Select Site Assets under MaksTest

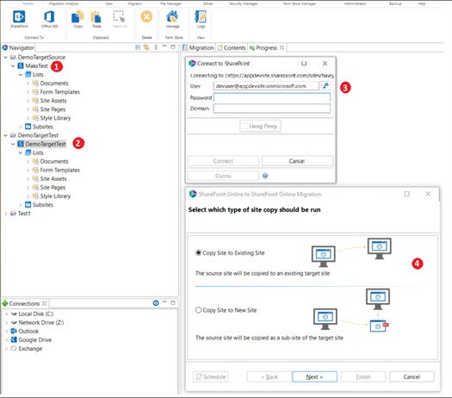(x=53, y=101)
